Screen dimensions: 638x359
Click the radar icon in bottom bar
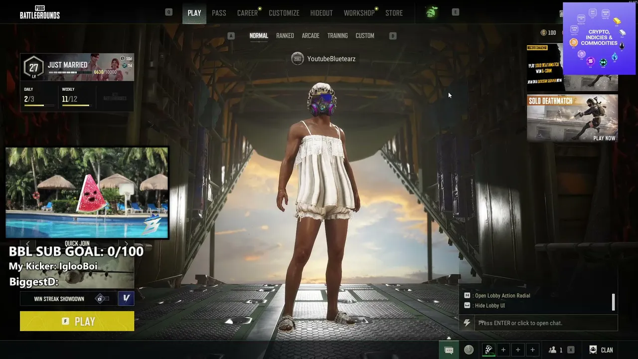pos(469,350)
